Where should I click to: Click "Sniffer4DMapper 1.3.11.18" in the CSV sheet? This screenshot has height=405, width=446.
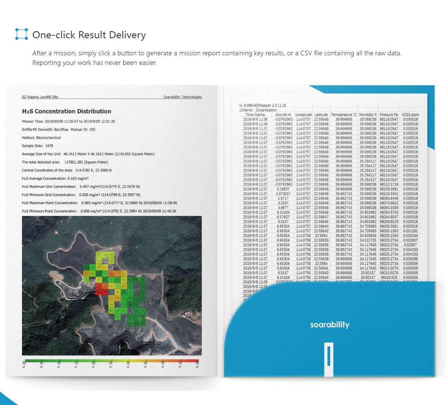click(x=265, y=105)
